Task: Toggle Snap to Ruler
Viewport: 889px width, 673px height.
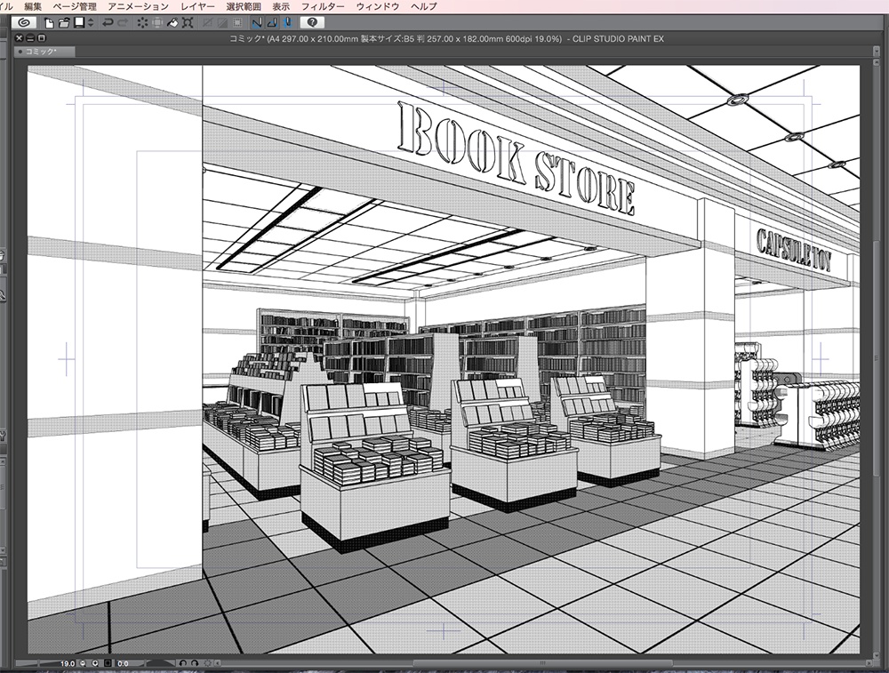Action: (x=257, y=23)
